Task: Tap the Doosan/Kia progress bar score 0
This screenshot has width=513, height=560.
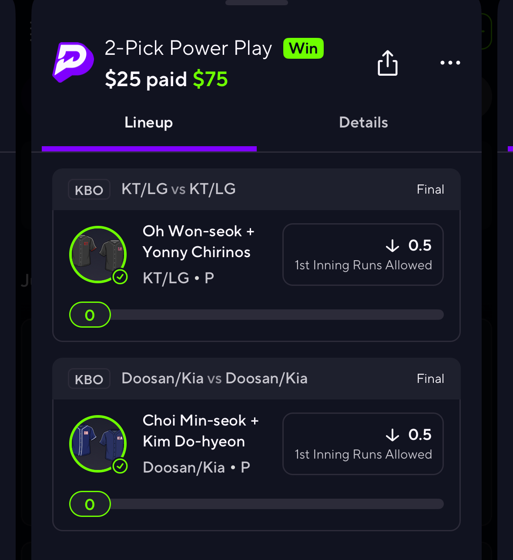Action: 90,504
